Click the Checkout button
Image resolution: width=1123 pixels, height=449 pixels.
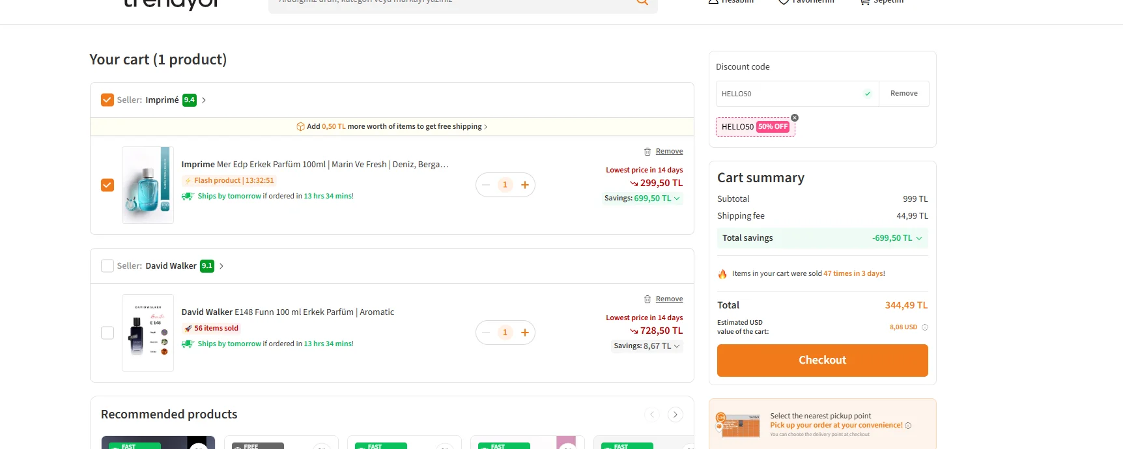pos(822,361)
